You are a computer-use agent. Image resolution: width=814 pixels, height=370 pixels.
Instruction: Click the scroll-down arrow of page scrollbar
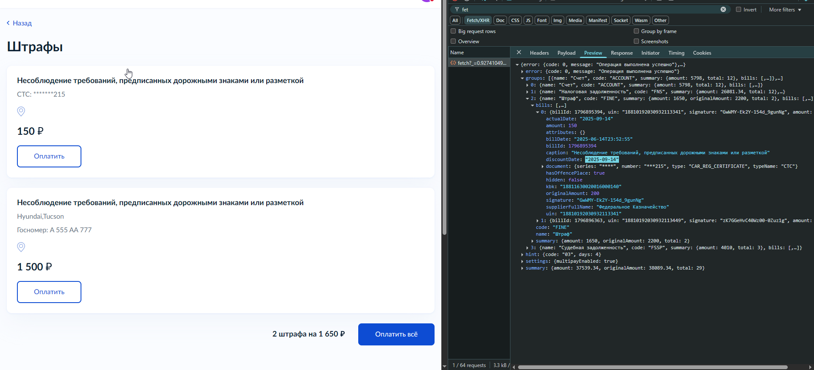coord(444,366)
